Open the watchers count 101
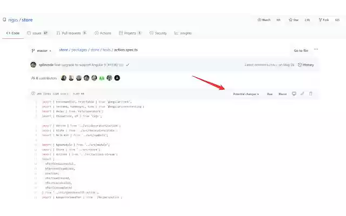This screenshot has height=216, width=346. 278,20
